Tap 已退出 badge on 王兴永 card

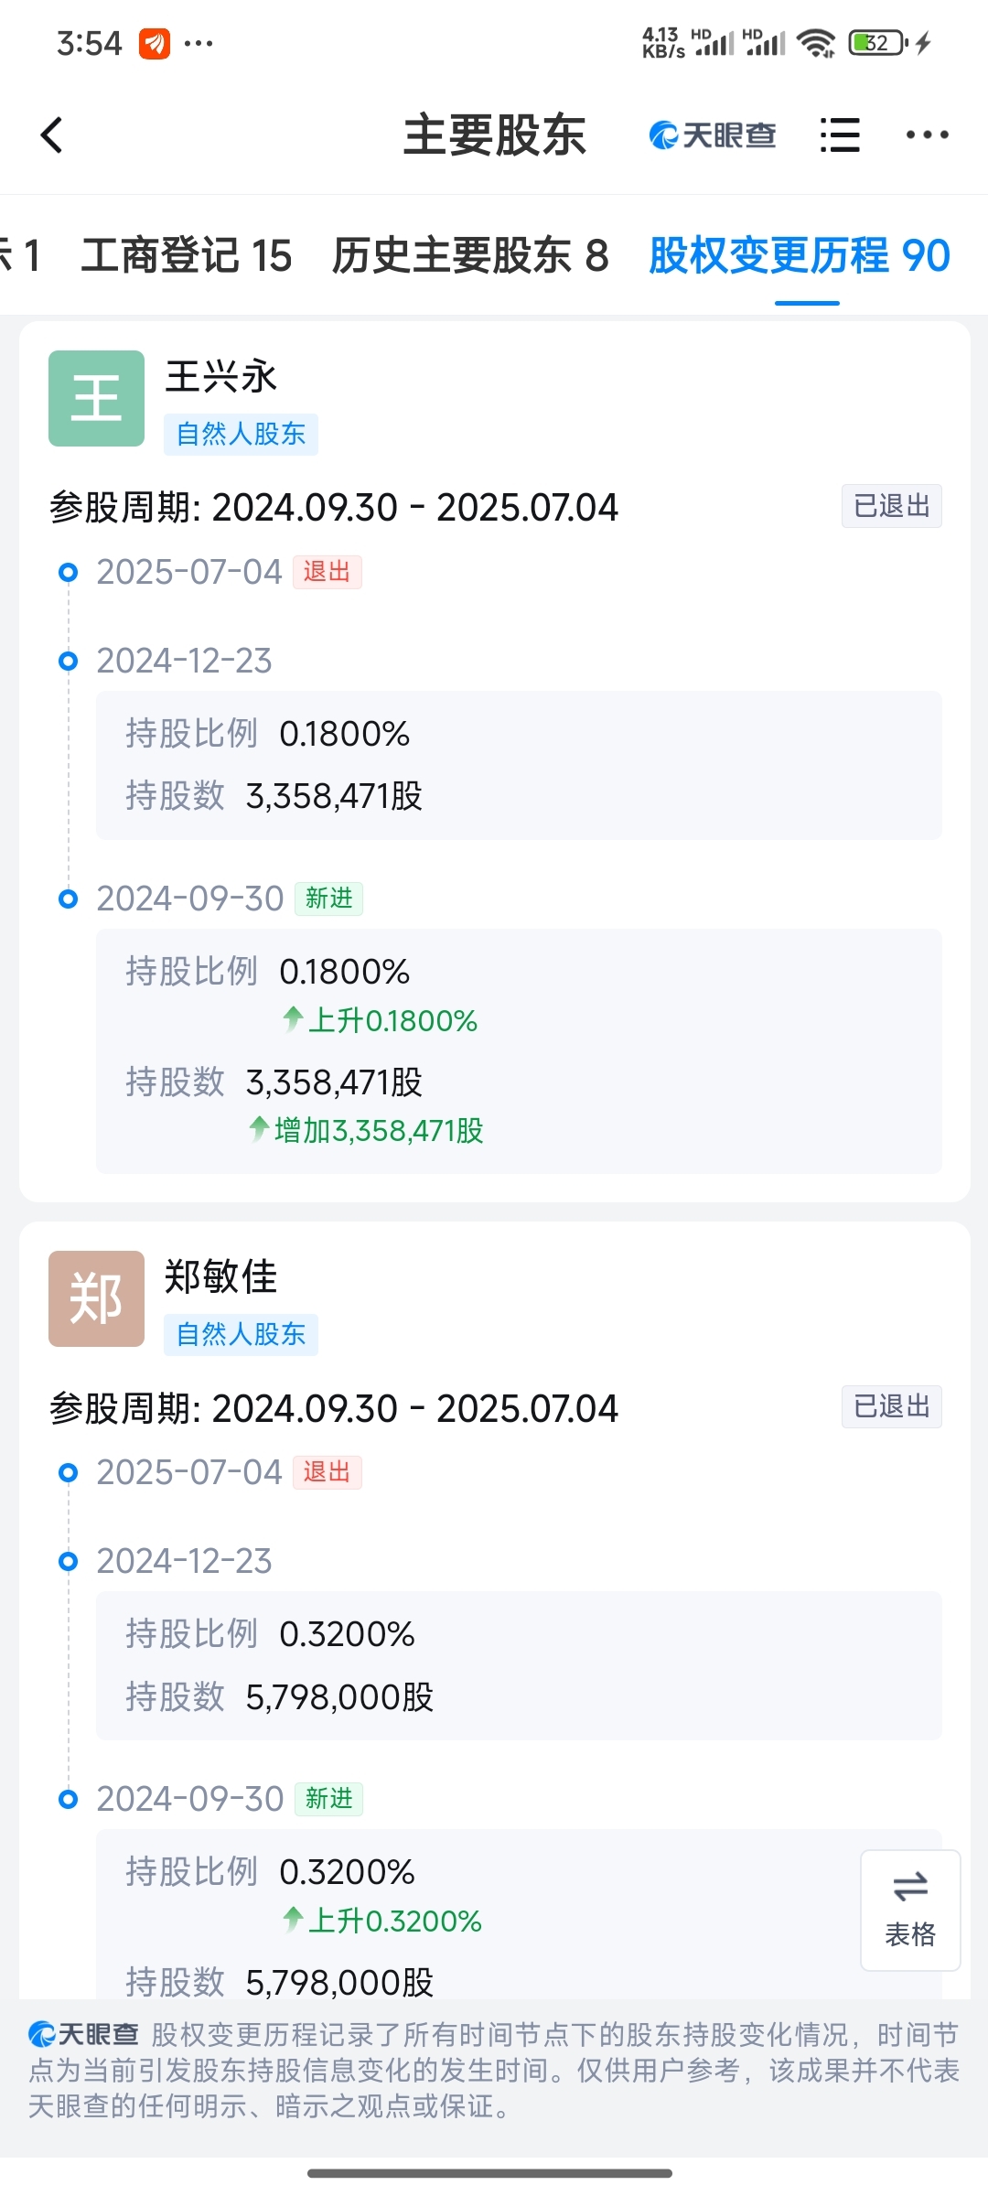(891, 506)
